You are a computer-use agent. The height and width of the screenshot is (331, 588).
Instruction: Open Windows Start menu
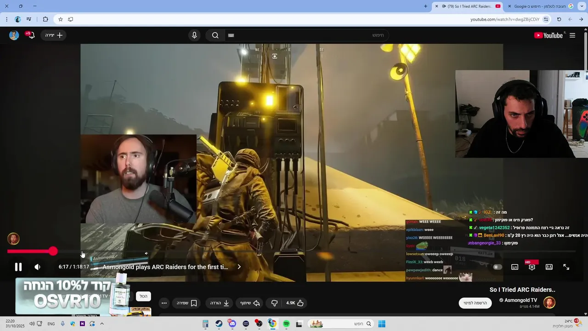point(382,324)
